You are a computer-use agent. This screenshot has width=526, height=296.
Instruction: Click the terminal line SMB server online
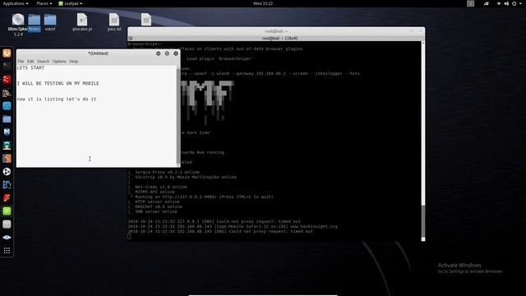[156, 212]
